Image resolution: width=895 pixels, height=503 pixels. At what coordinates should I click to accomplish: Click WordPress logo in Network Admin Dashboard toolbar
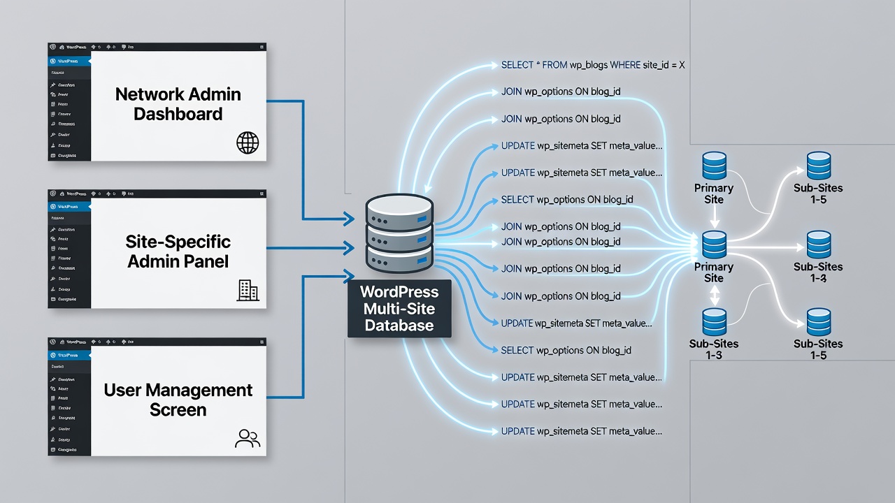click(x=52, y=48)
